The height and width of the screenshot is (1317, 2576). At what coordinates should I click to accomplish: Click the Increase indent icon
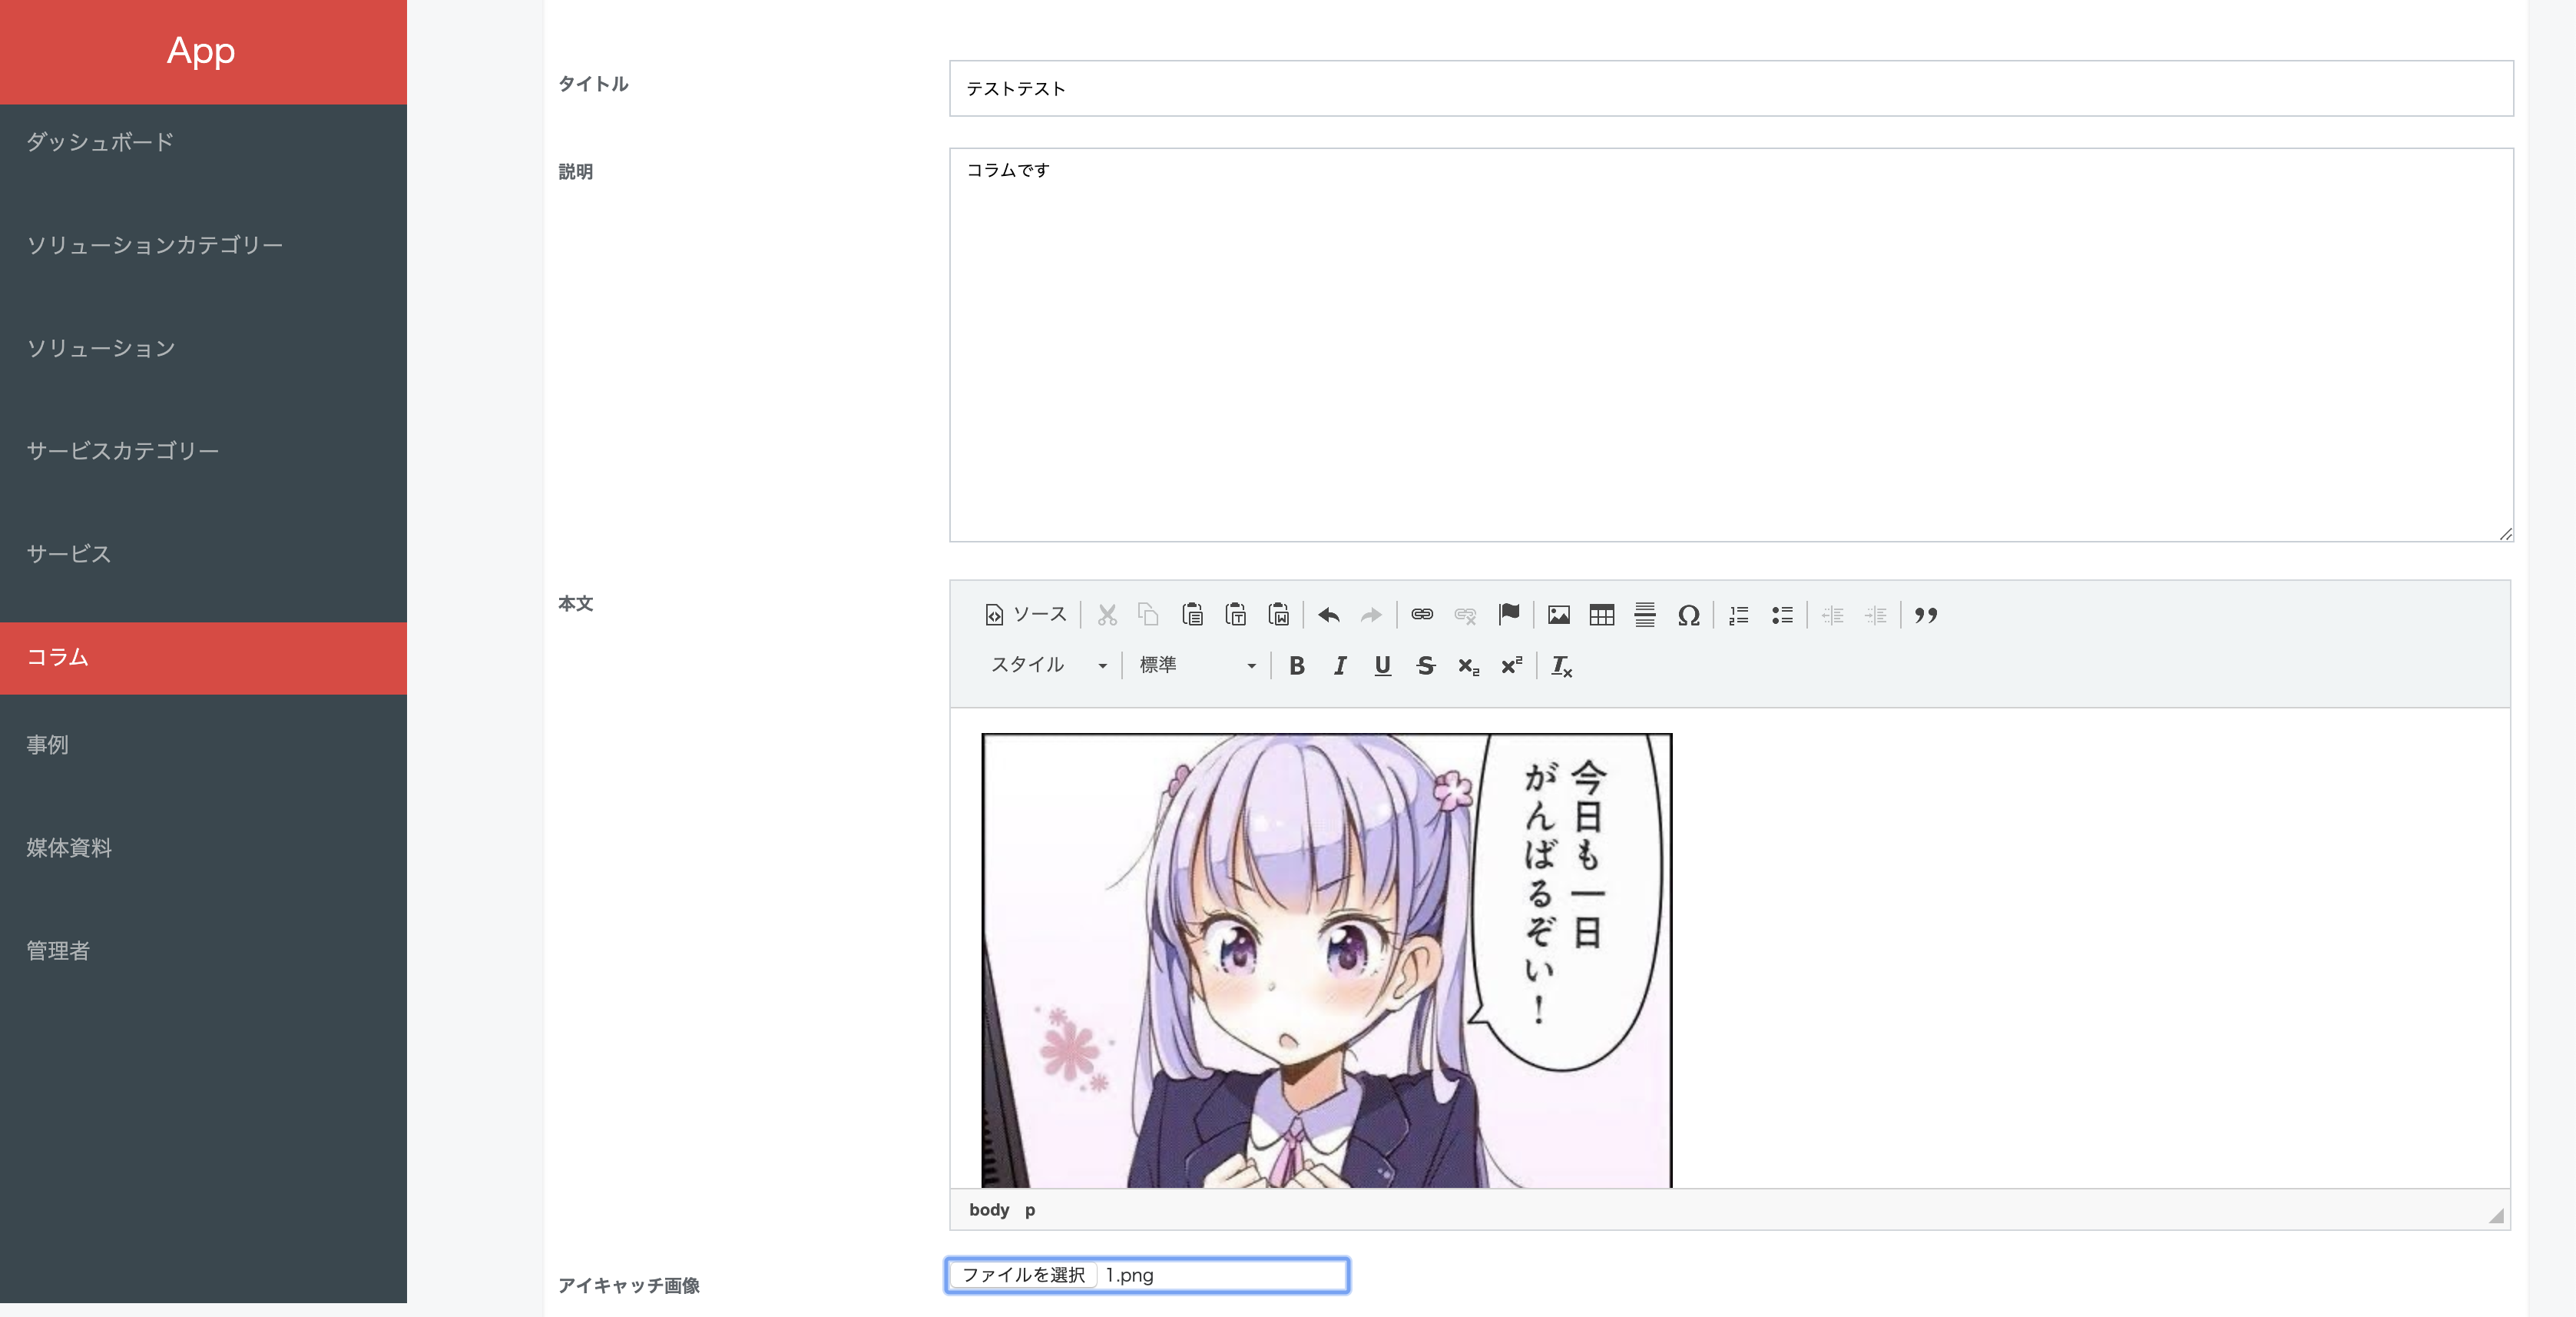[x=1876, y=615]
